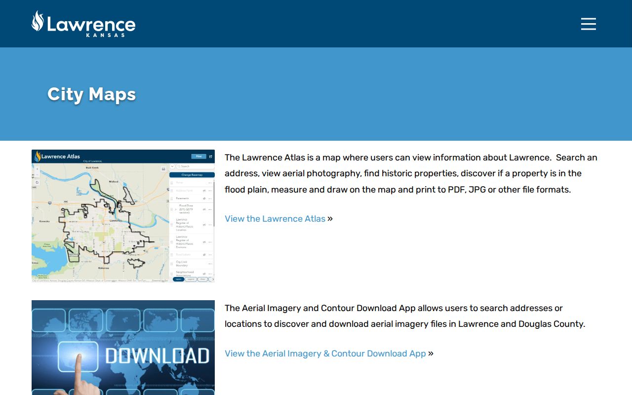Select the City Maps page heading
Screen dimensions: 632x395
click(x=91, y=94)
